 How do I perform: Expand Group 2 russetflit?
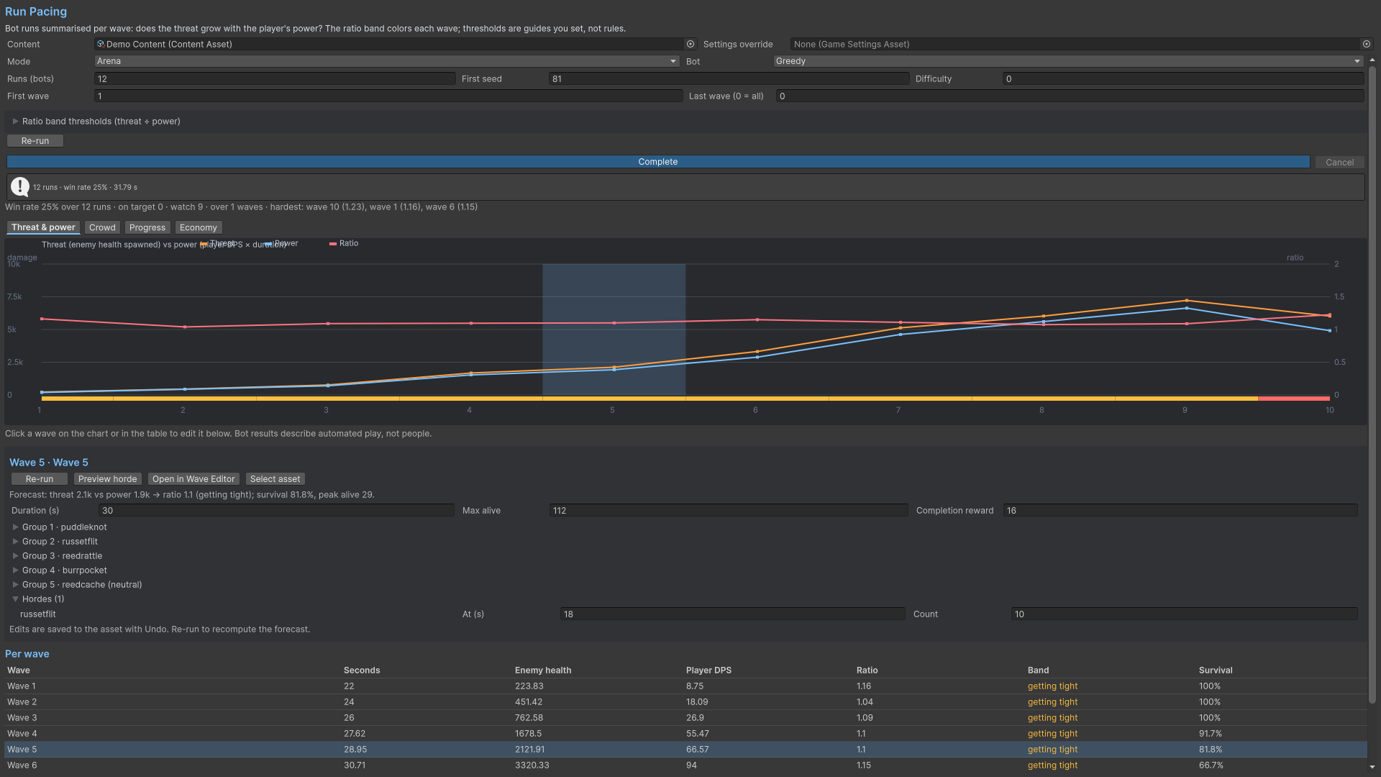(x=15, y=542)
